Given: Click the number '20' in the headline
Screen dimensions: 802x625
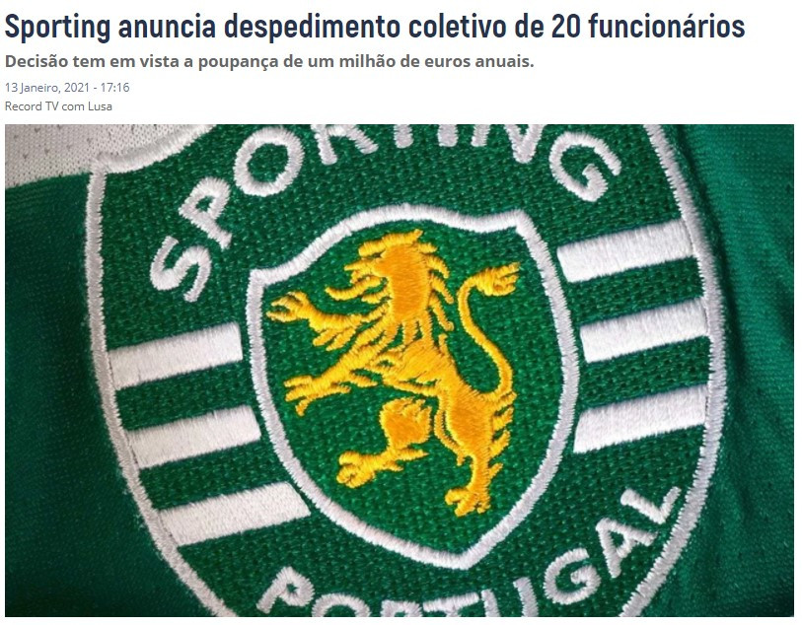Looking at the screenshot, I should (565, 27).
